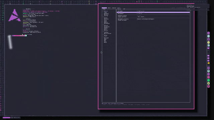The image size is (214, 120).
Task: Select the Engine page in sidebar
Action: coord(106,18)
